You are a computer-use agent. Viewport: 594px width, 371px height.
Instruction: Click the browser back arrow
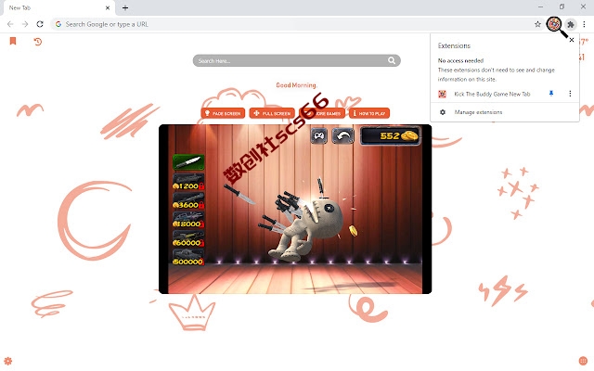10,24
